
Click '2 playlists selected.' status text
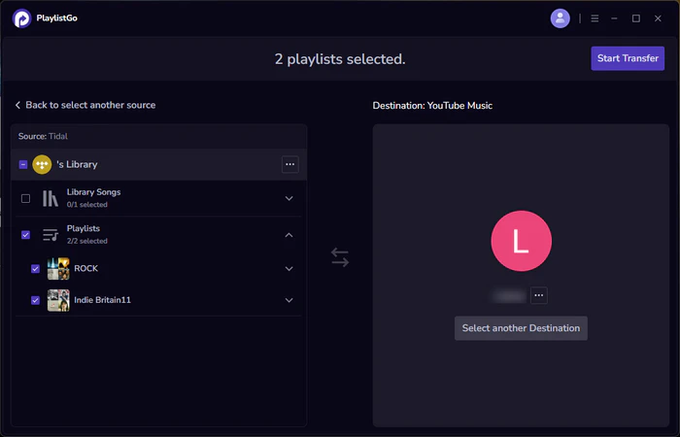point(340,59)
